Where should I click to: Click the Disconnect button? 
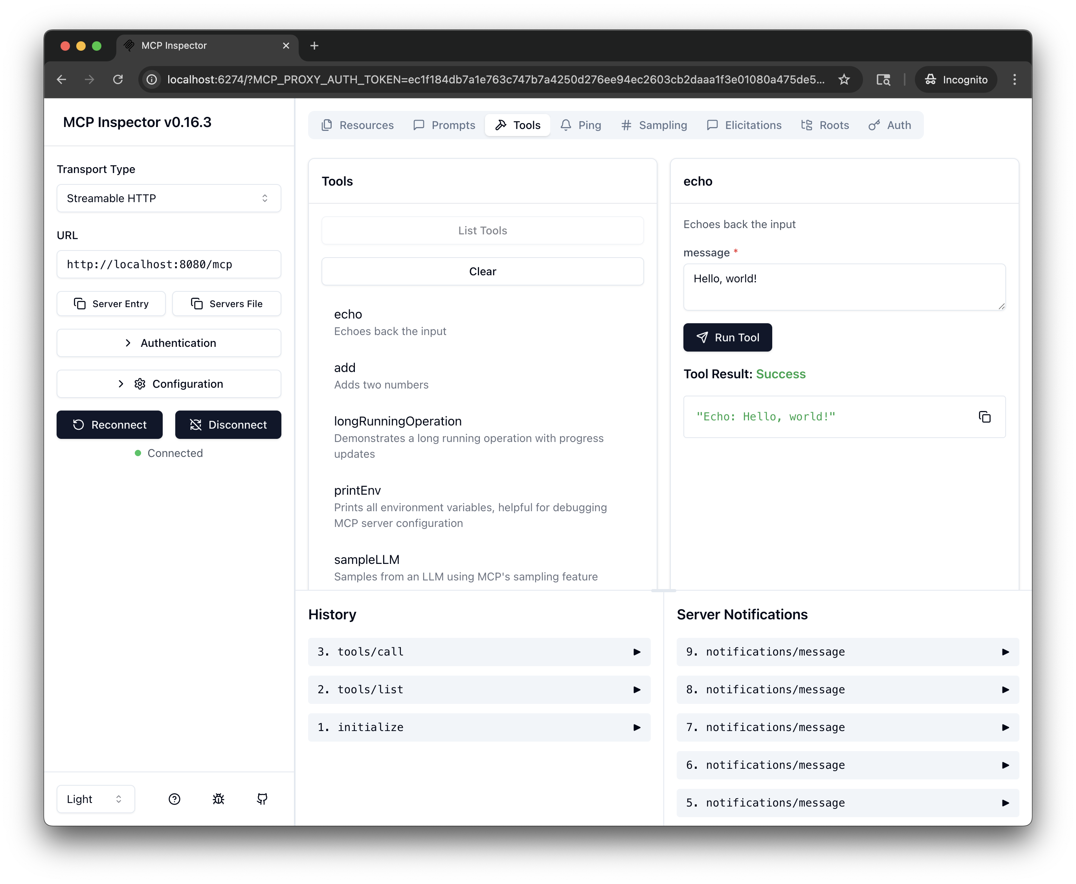point(228,425)
